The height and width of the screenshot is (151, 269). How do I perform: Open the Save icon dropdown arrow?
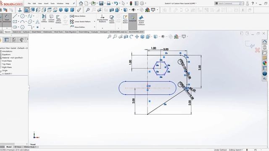(105, 3)
